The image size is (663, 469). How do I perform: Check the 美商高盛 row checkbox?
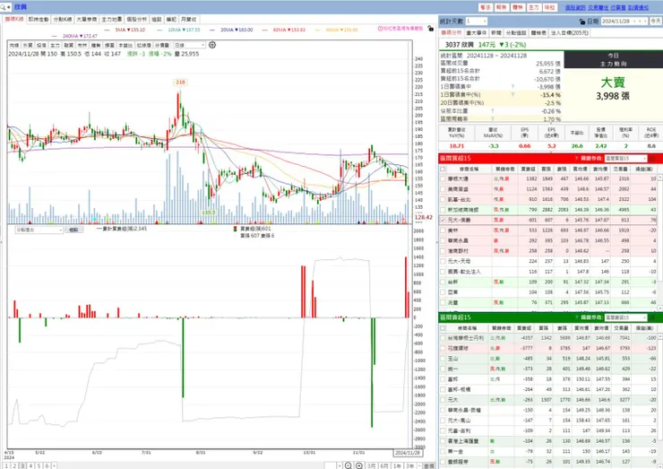pyautogui.click(x=443, y=189)
